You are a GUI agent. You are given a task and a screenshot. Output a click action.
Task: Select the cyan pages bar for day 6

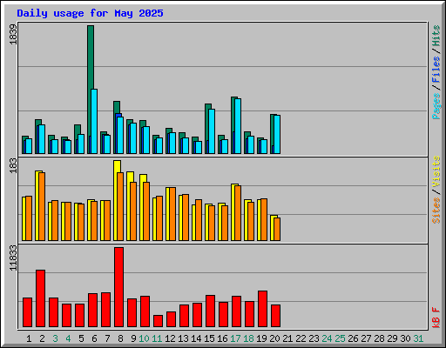pos(94,121)
